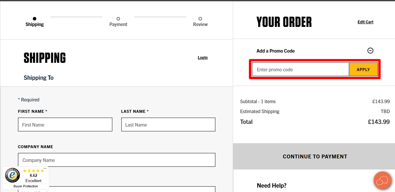The height and width of the screenshot is (192, 395).
Task: Click the Buyer Protection label
Action: point(26,186)
